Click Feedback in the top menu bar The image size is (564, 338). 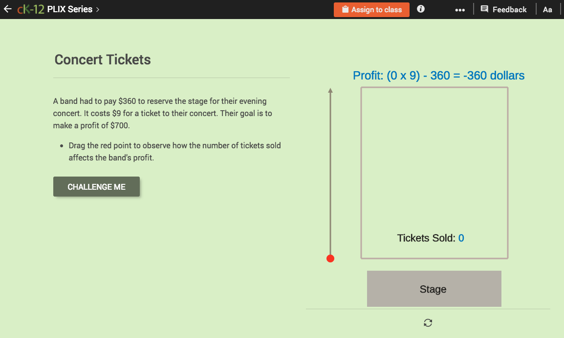pyautogui.click(x=509, y=9)
